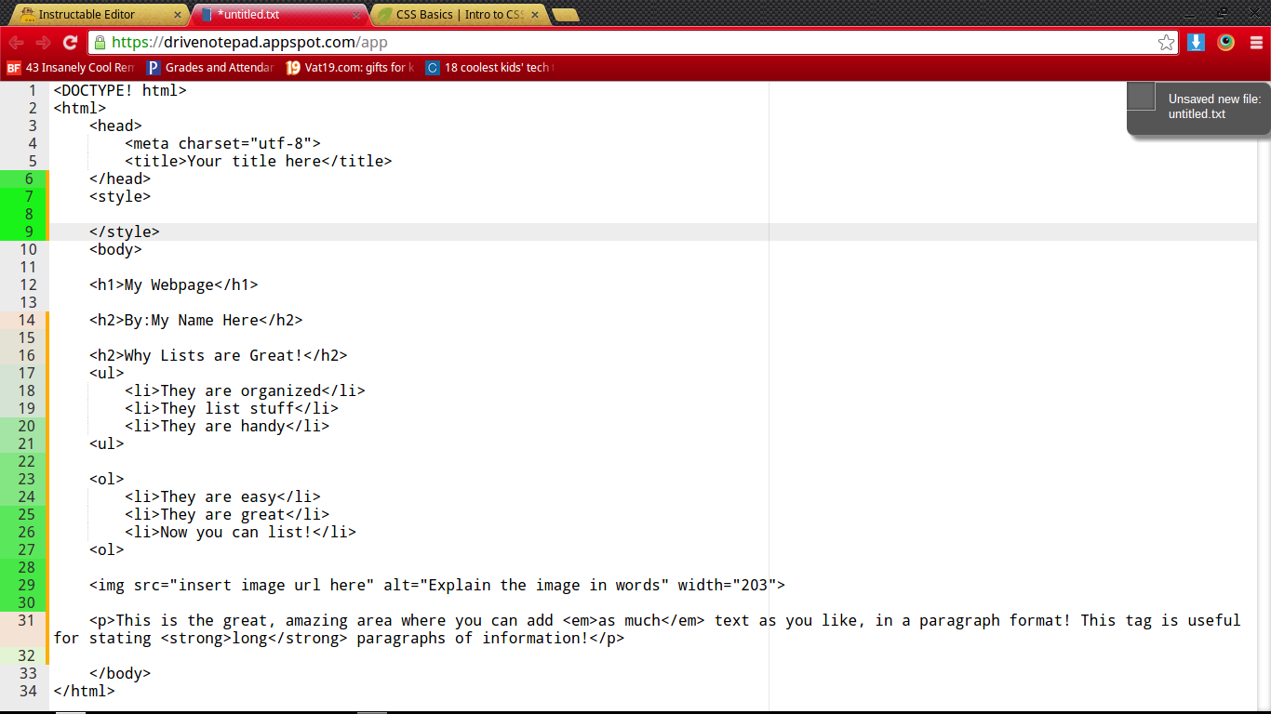The image size is (1271, 714).
Task: Click the '<strong>long</strong>' text in the paragraph
Action: pyautogui.click(x=254, y=638)
